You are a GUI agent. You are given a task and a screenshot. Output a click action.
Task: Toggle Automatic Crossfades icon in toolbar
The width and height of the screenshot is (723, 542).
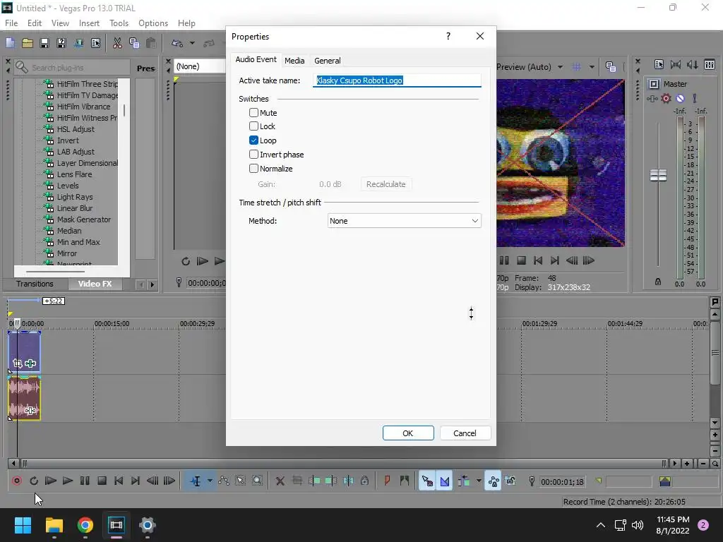coord(445,481)
